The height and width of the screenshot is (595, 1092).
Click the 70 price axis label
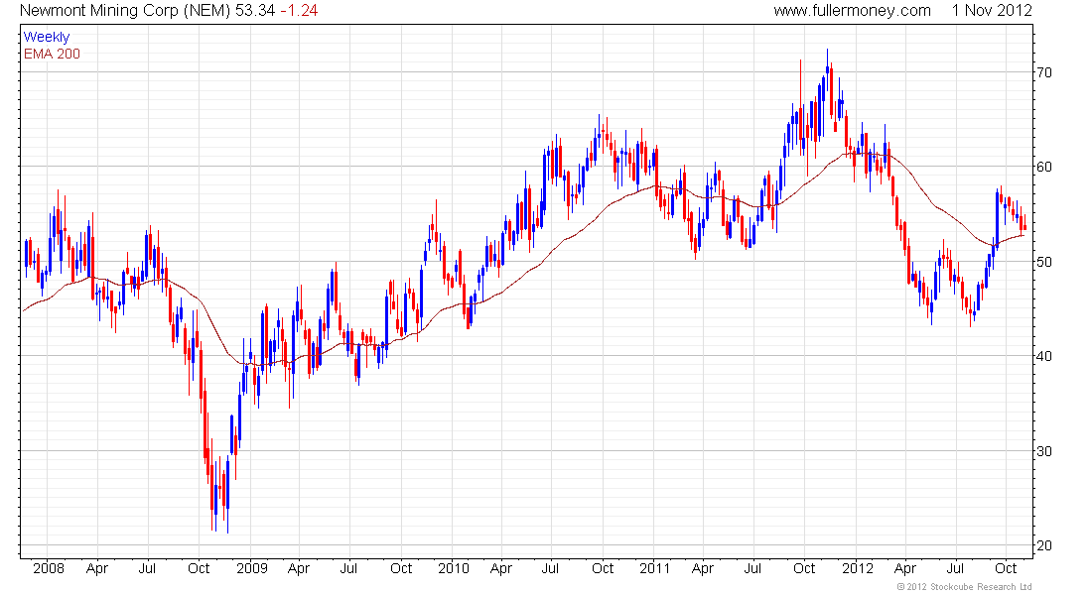(x=1044, y=72)
